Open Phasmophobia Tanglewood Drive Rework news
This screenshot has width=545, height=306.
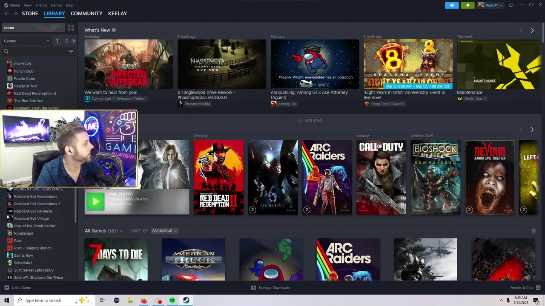click(x=222, y=64)
